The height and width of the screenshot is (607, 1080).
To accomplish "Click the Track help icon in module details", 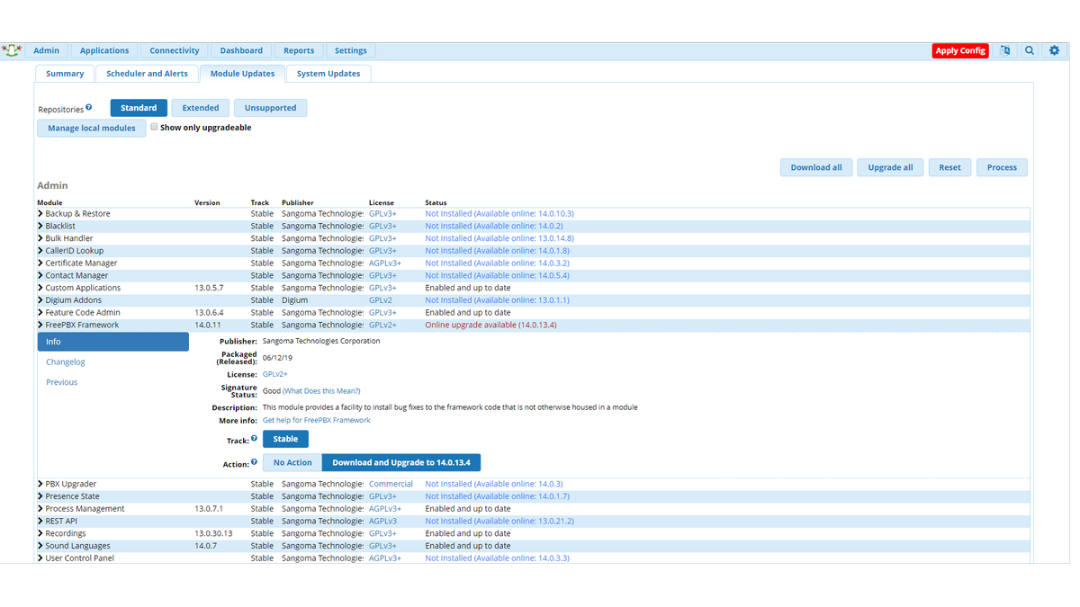I will 255,438.
